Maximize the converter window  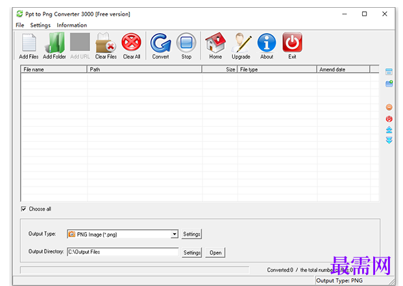coord(365,14)
